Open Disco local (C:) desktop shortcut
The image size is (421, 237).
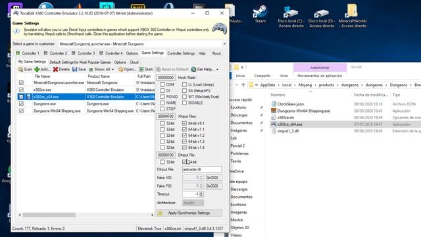[x=291, y=16]
